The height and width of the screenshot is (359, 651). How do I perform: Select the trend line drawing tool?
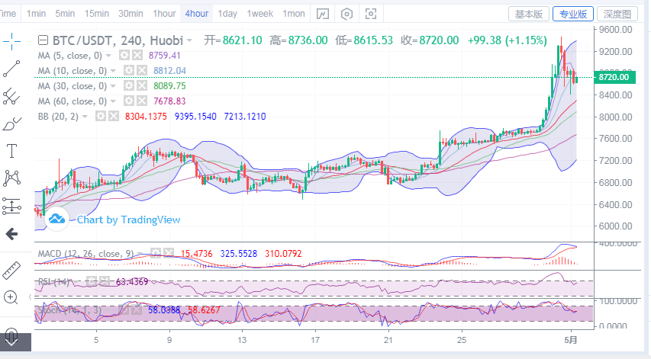11,69
